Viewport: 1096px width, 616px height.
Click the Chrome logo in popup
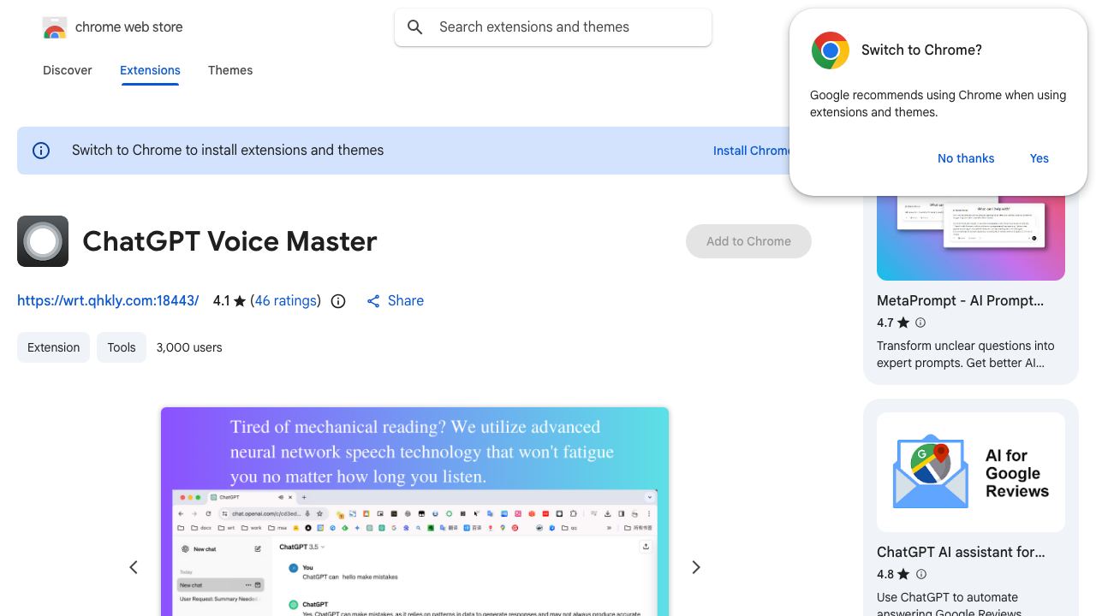pyautogui.click(x=831, y=50)
